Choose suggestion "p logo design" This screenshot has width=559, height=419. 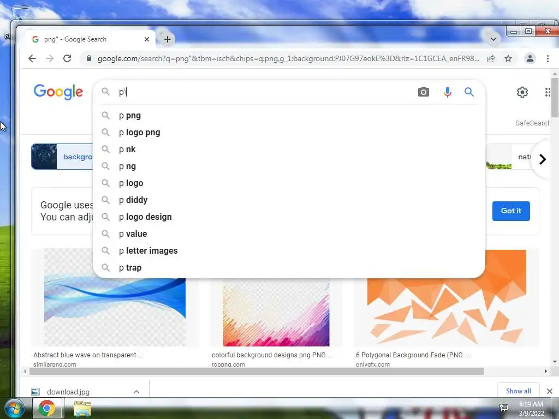click(x=289, y=217)
